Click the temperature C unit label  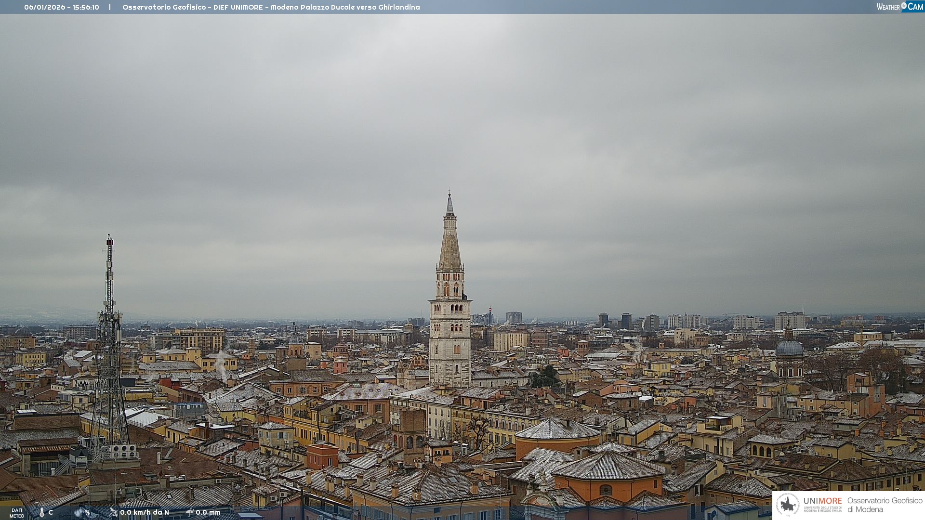[x=51, y=512]
